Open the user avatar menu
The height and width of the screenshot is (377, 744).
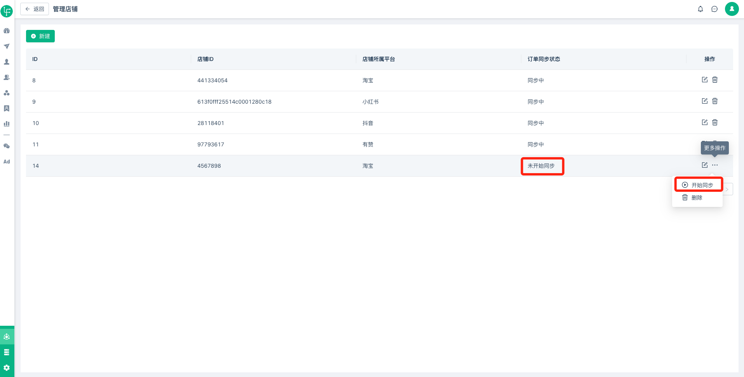point(732,9)
